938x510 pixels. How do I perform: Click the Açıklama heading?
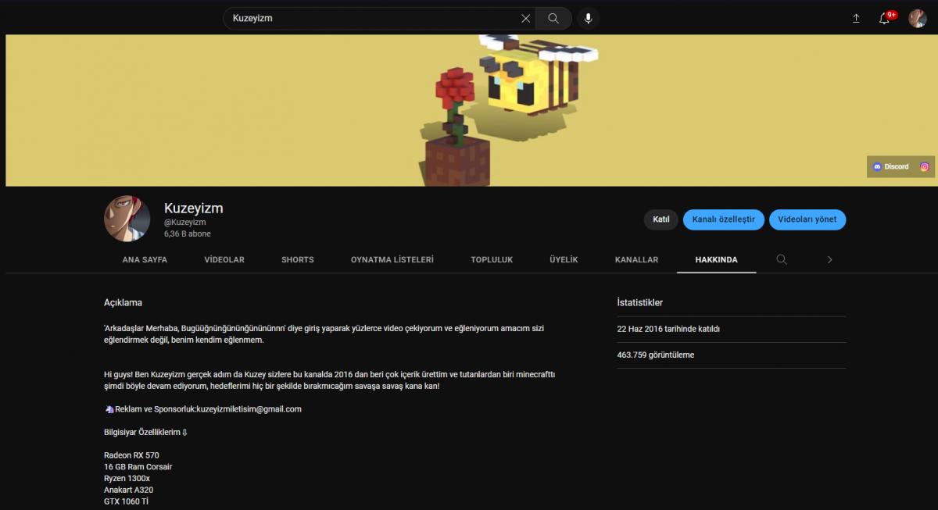[x=124, y=302]
